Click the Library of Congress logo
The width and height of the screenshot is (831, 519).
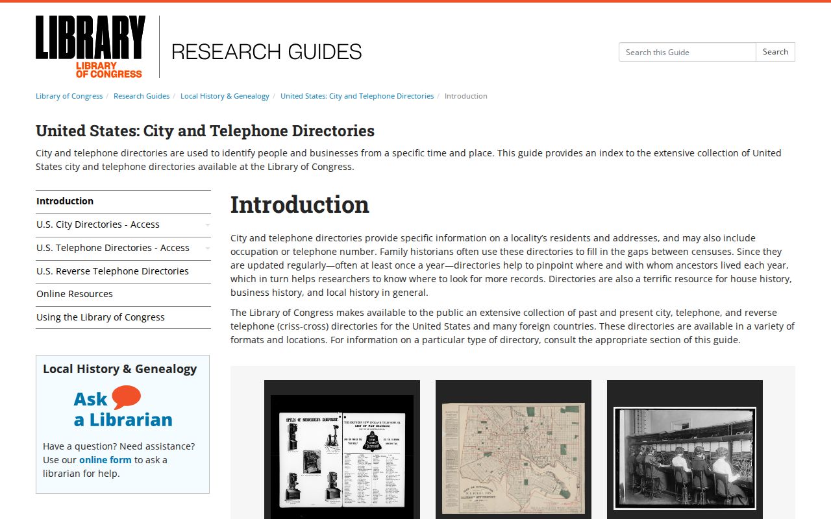click(x=91, y=47)
